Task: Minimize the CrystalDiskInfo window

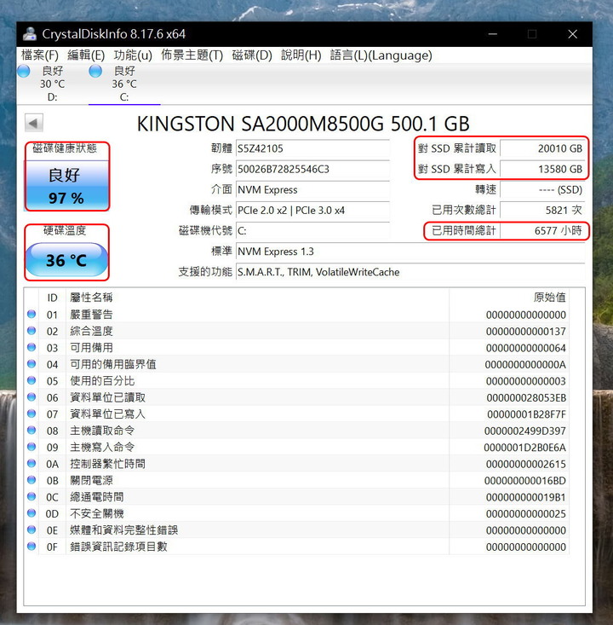Action: click(493, 34)
